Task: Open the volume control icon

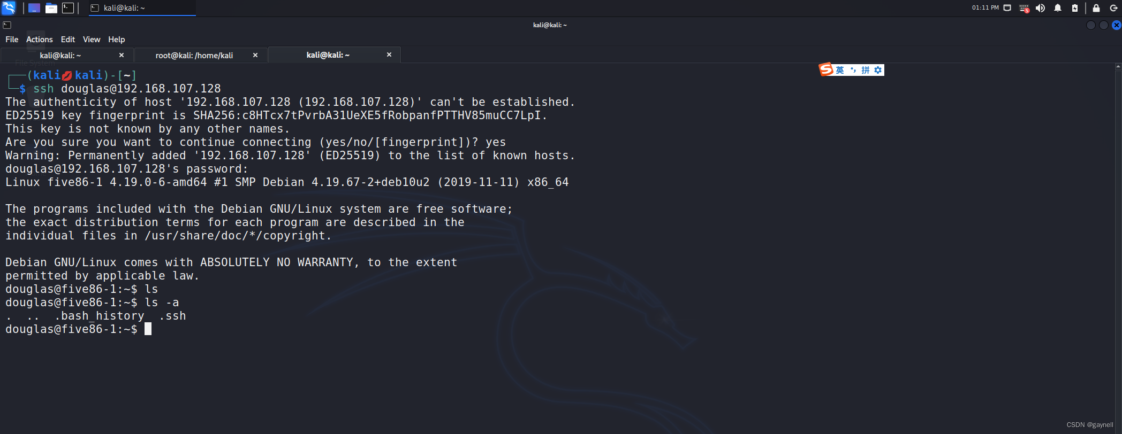Action: pos(1040,8)
